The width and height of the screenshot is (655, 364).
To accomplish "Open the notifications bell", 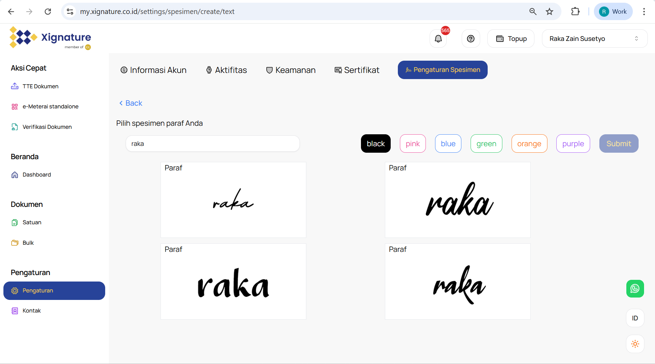I will (x=438, y=39).
